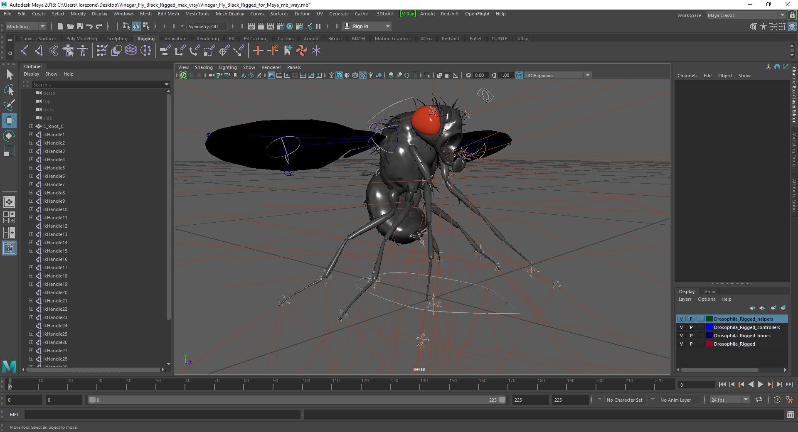Open the sRGB gamma view transform dropdown

pyautogui.click(x=558, y=75)
